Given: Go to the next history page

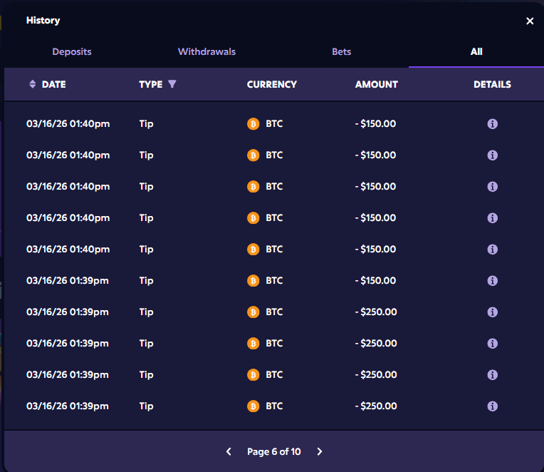Looking at the screenshot, I should click(x=320, y=451).
